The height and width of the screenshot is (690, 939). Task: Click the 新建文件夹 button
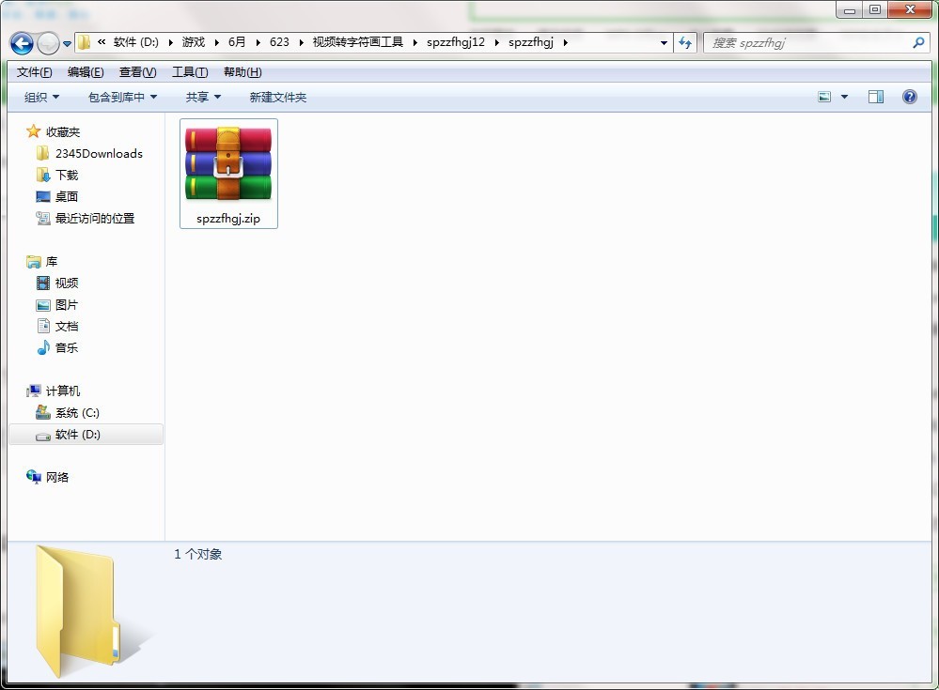click(278, 97)
